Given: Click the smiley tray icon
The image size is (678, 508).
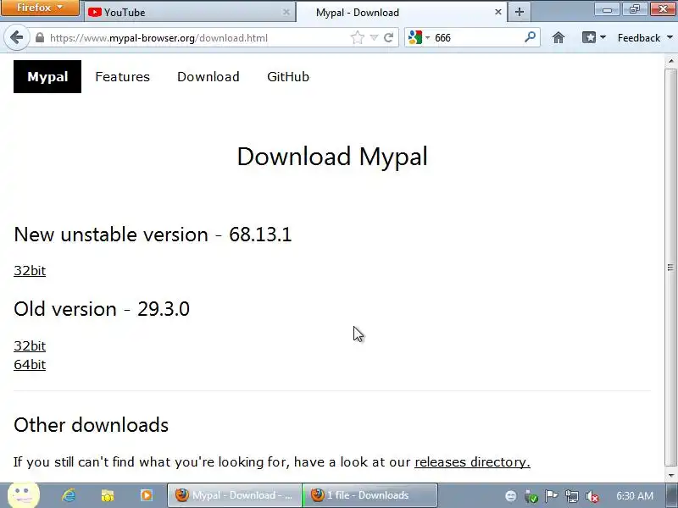Looking at the screenshot, I should point(511,496).
